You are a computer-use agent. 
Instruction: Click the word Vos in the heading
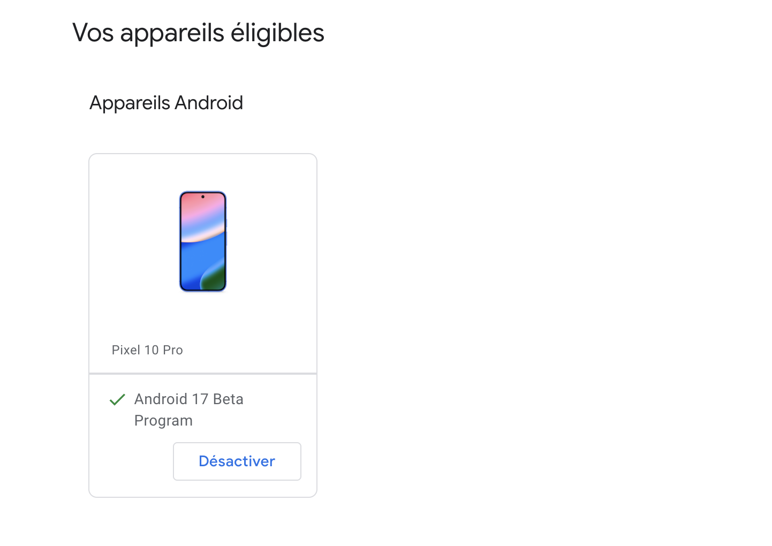click(93, 33)
